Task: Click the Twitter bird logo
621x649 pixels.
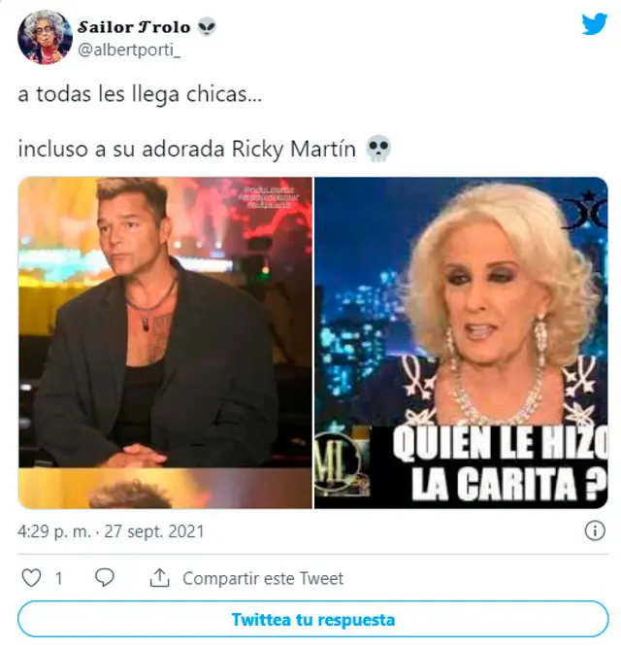Action: point(594,24)
